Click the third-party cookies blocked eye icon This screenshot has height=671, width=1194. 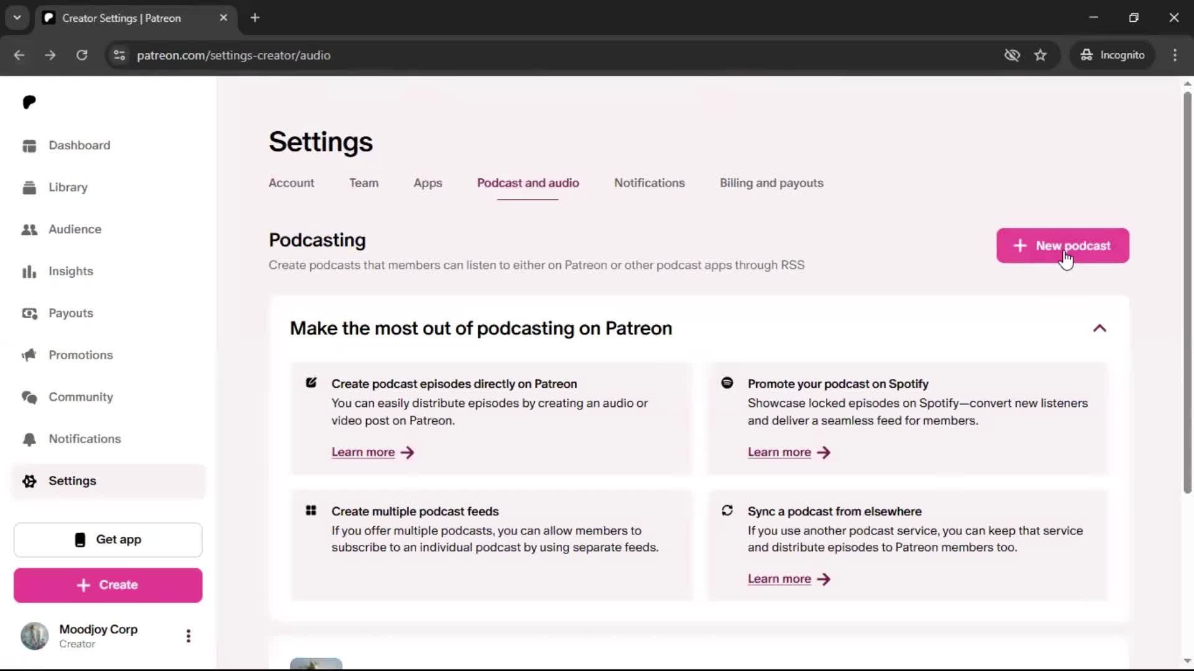(x=1012, y=55)
